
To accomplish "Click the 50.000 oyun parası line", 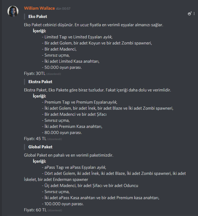I will (x=62, y=67).
